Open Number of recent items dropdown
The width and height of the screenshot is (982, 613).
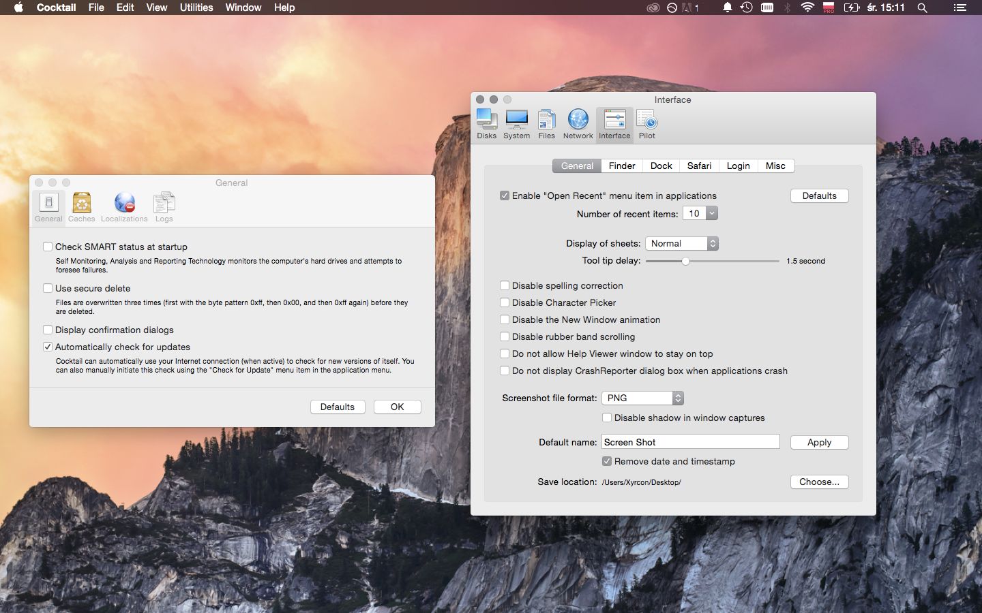[700, 213]
